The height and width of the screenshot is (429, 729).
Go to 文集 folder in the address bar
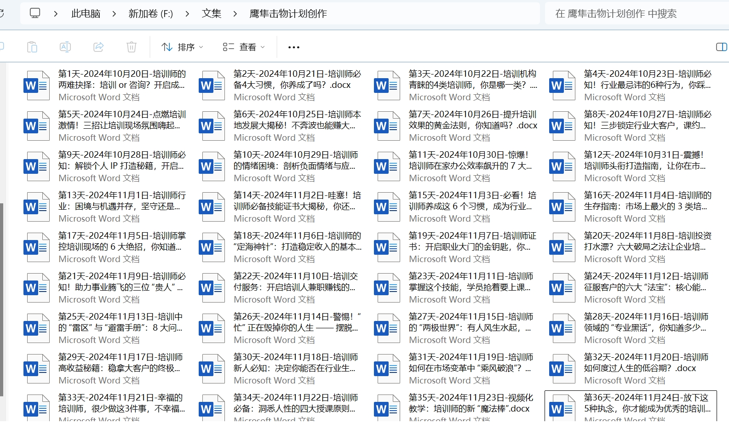(x=212, y=14)
